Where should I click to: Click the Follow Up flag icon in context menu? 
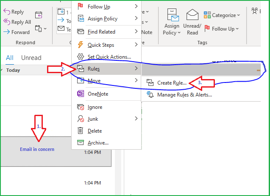[81, 6]
